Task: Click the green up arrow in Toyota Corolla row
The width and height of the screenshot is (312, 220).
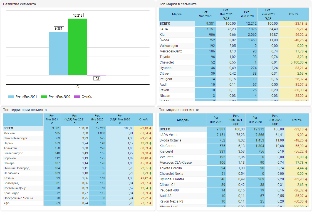Action: pos(306,168)
